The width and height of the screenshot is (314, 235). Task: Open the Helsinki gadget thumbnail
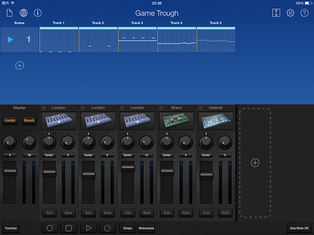(216, 121)
